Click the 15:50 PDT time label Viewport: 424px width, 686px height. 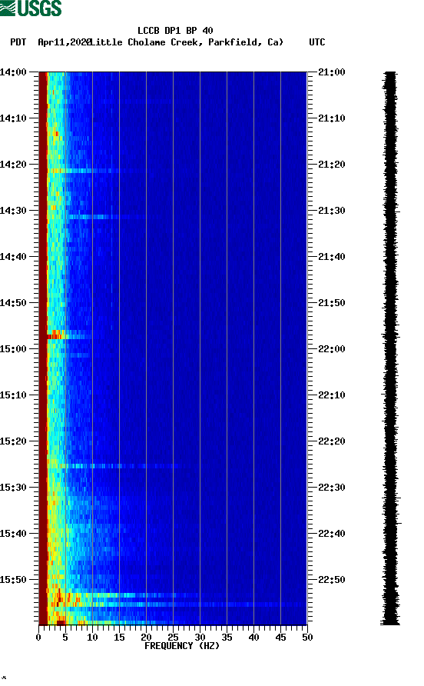point(14,580)
